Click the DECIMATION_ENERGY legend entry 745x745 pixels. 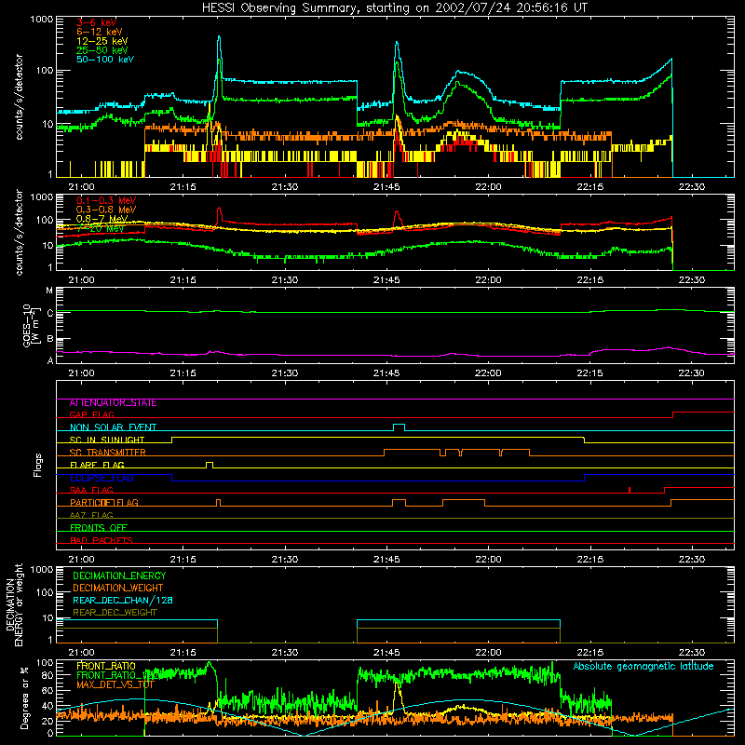tap(119, 576)
